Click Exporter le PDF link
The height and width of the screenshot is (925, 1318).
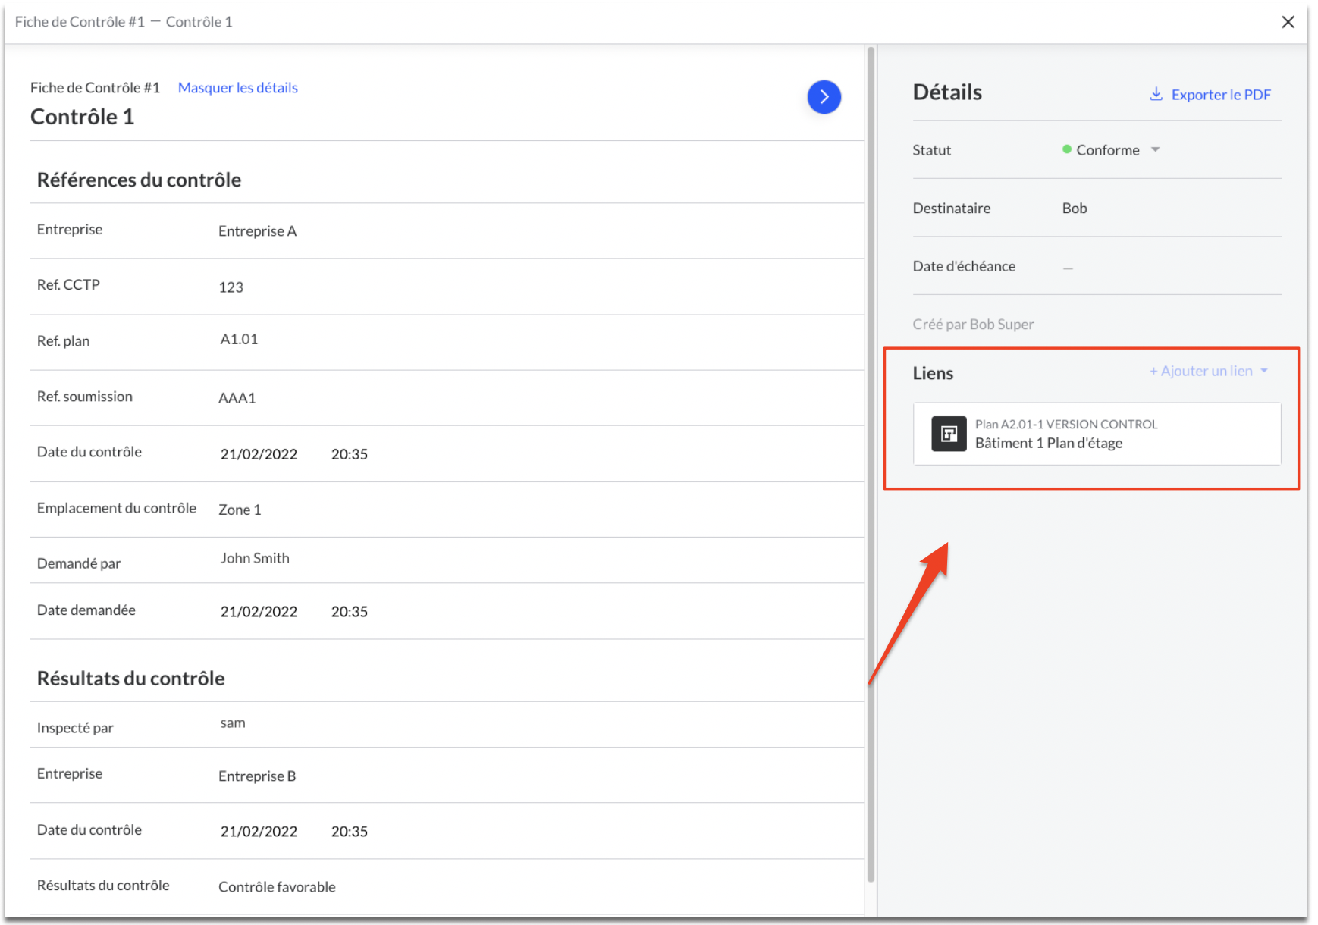pyautogui.click(x=1220, y=95)
